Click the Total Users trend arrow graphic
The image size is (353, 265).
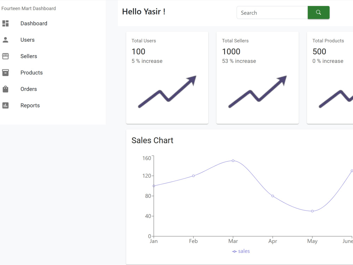[x=167, y=92]
